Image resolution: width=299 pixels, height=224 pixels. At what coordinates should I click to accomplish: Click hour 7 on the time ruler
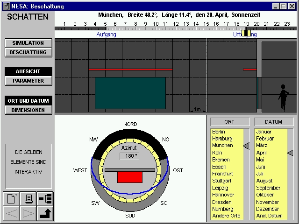[125, 24]
